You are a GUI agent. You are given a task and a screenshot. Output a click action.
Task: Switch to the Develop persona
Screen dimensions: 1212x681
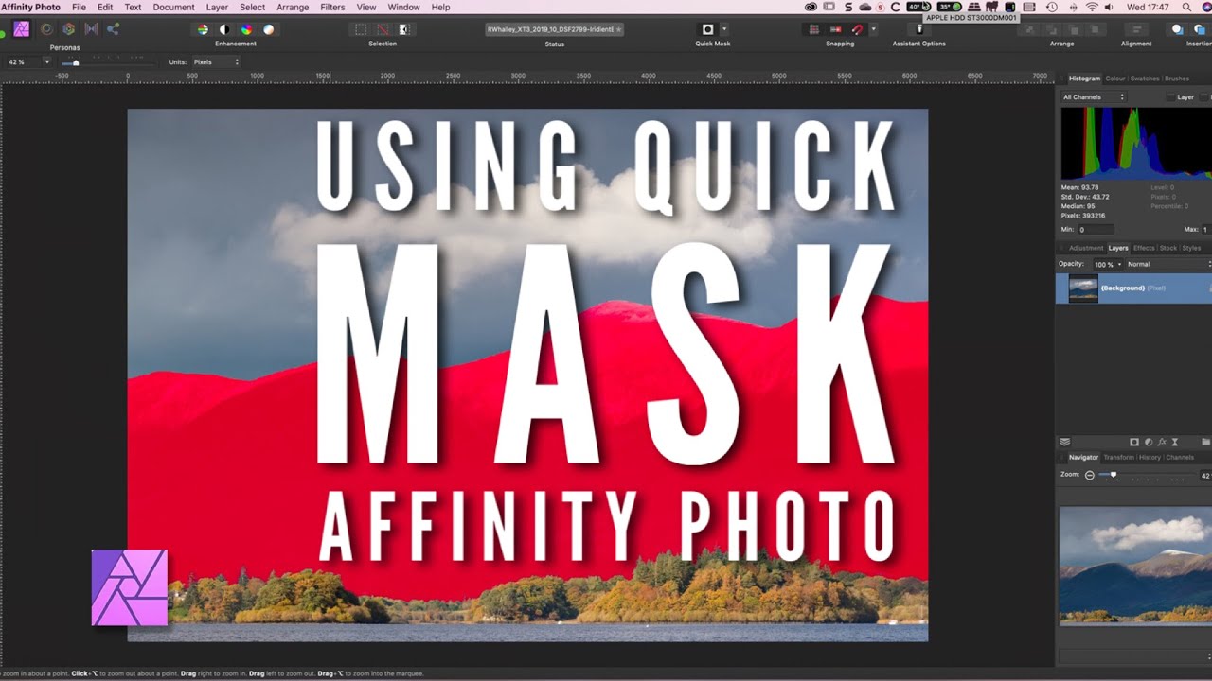[x=68, y=29]
